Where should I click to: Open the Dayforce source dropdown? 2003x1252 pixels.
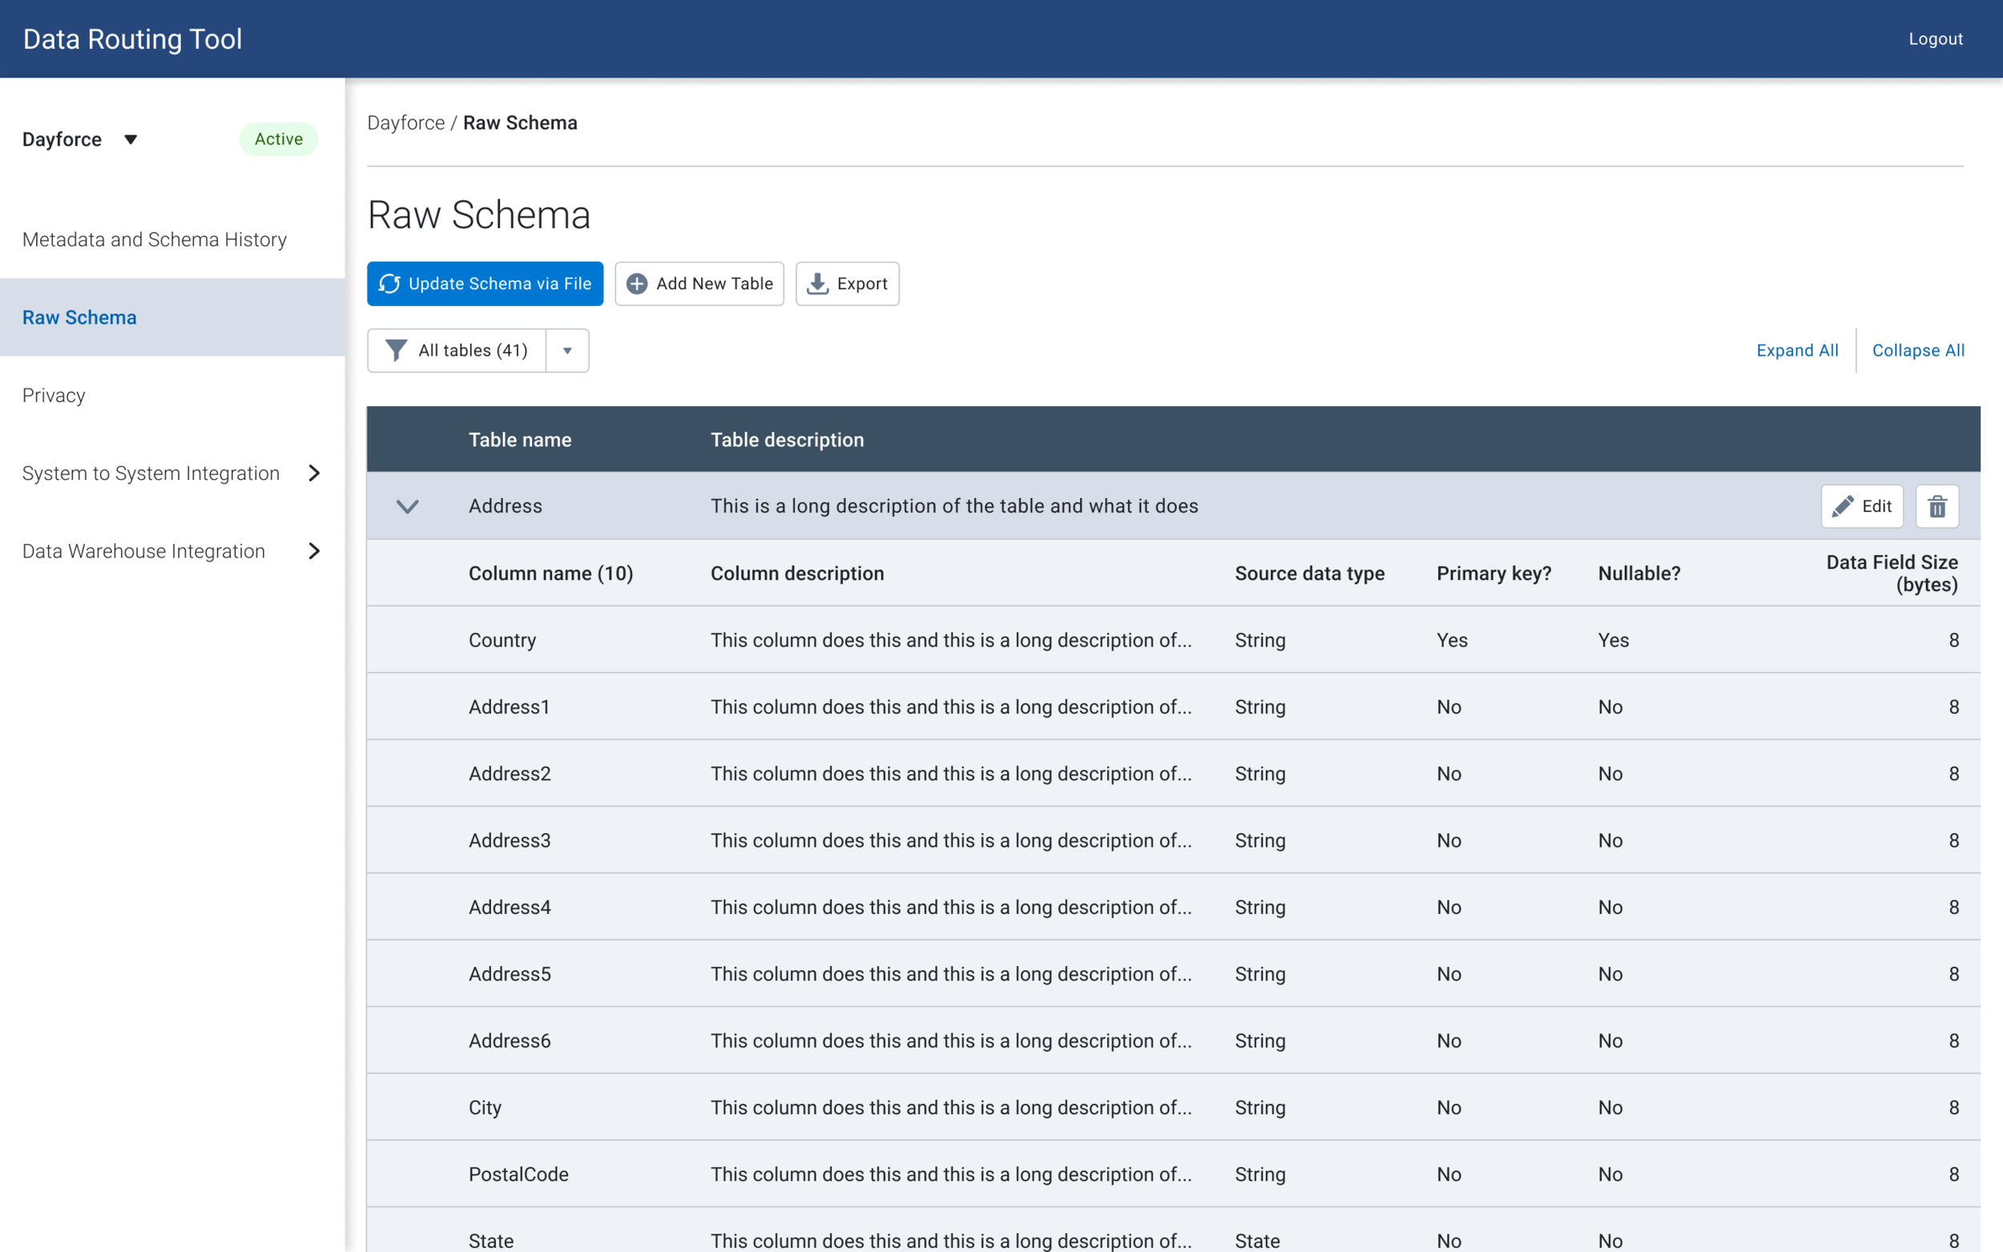(130, 139)
